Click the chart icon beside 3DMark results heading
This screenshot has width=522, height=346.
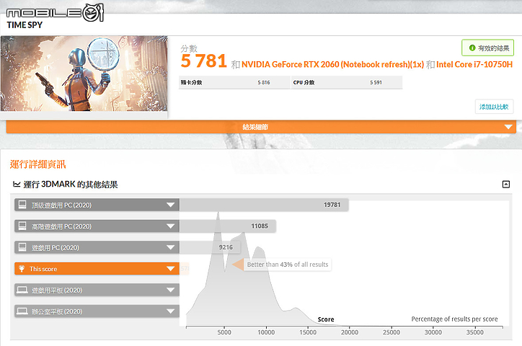pyautogui.click(x=17, y=184)
